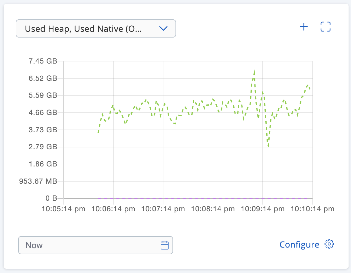Click the rightmost end of the green line

coord(310,89)
